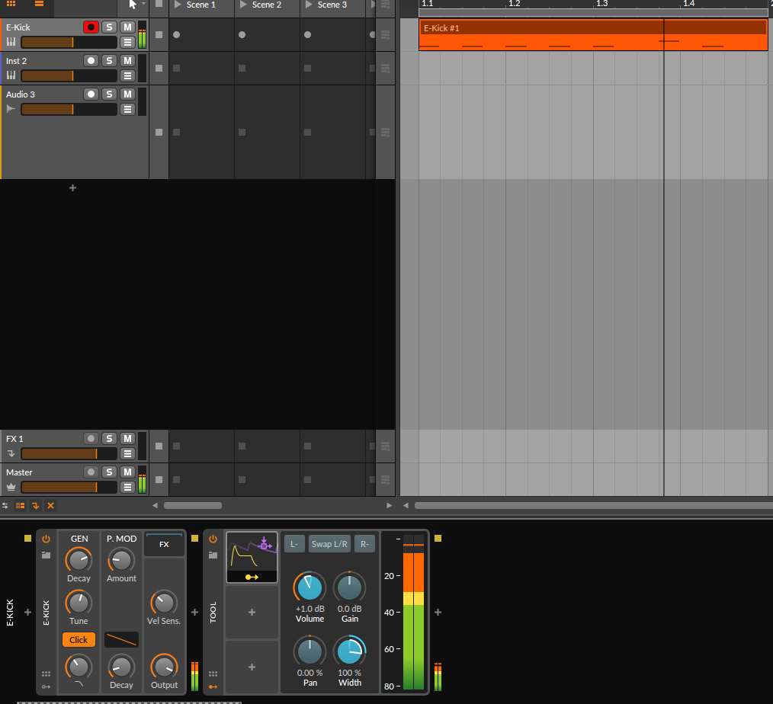Solo the Master track

pos(109,472)
